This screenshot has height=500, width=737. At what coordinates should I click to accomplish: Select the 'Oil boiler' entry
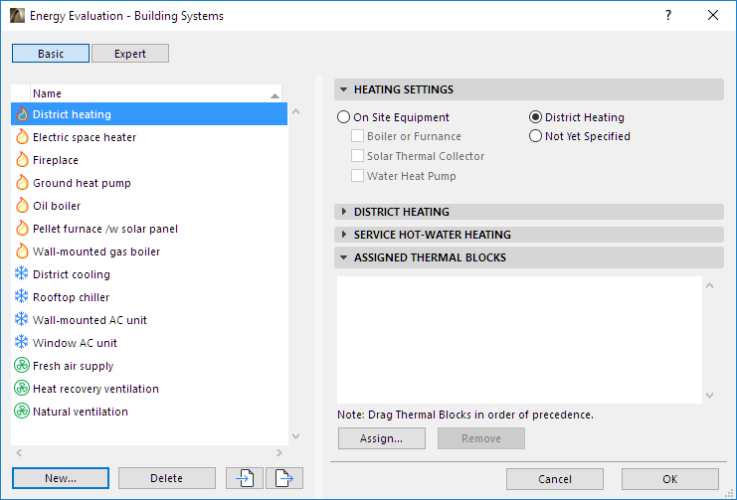point(149,206)
